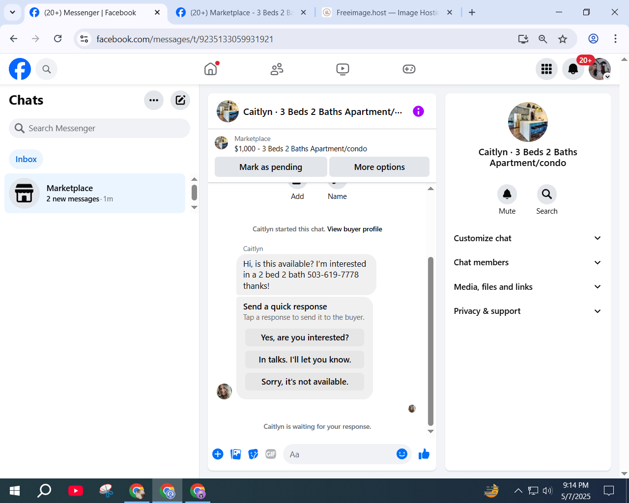Bookmark this tab star icon
The image size is (629, 503).
click(x=563, y=39)
